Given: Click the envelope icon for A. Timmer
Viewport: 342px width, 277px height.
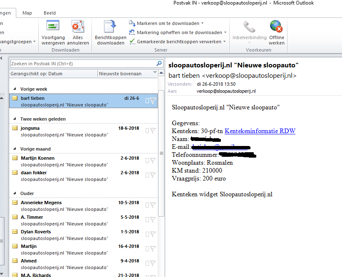Looking at the screenshot, I should tap(15, 217).
